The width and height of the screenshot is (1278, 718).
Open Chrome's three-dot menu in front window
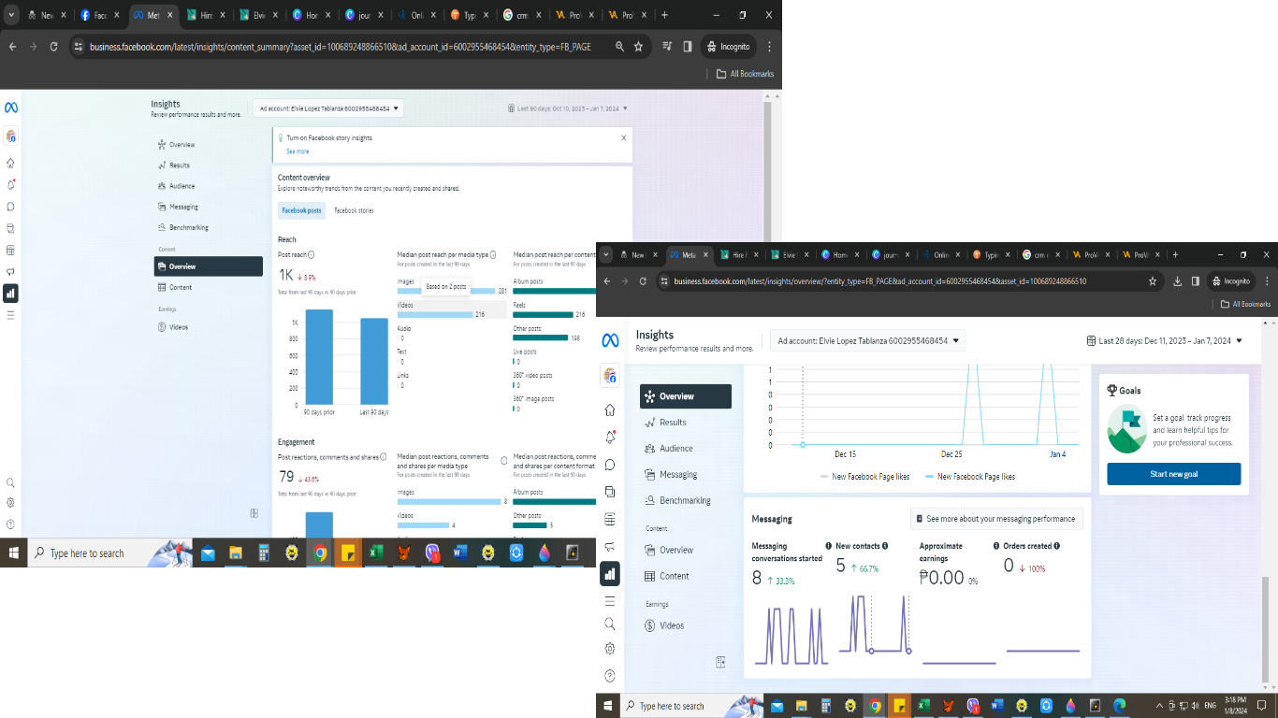[1266, 280]
